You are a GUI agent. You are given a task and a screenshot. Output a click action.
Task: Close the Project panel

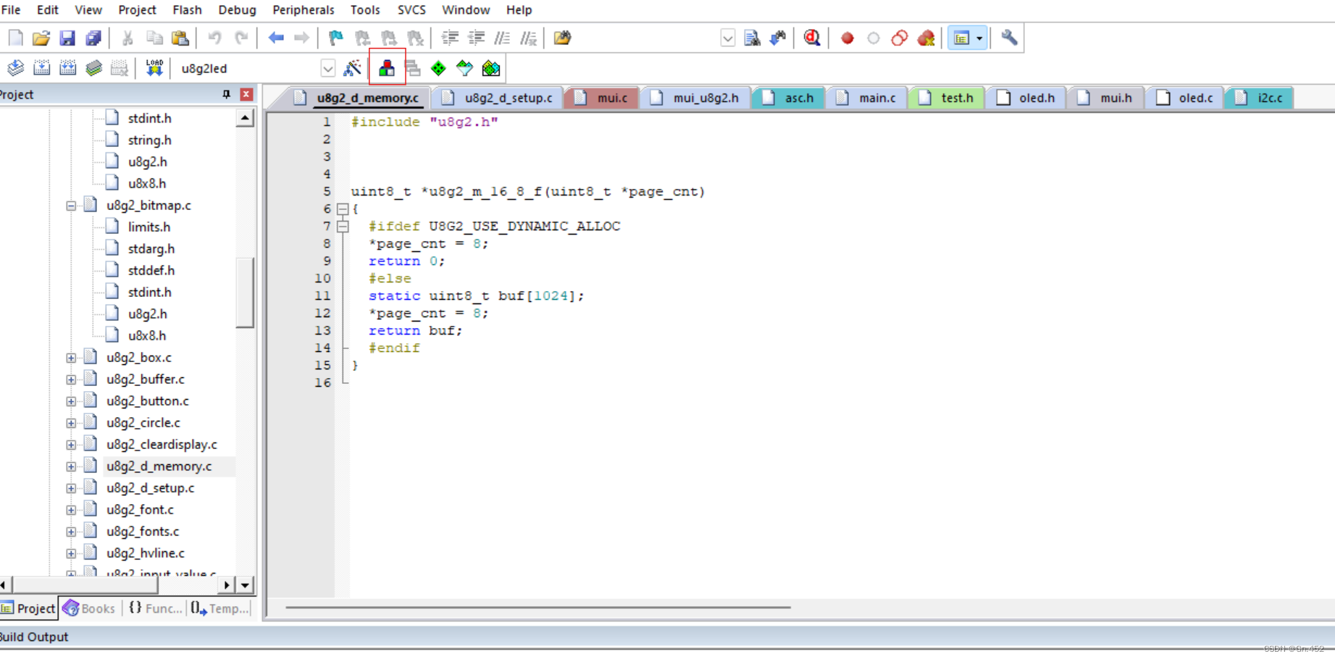click(x=246, y=95)
